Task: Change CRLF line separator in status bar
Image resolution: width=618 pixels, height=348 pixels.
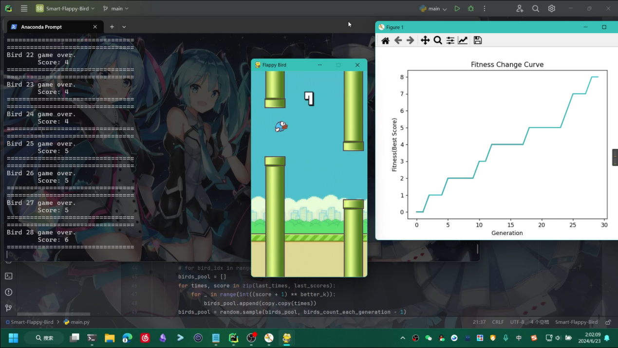Action: [x=498, y=322]
